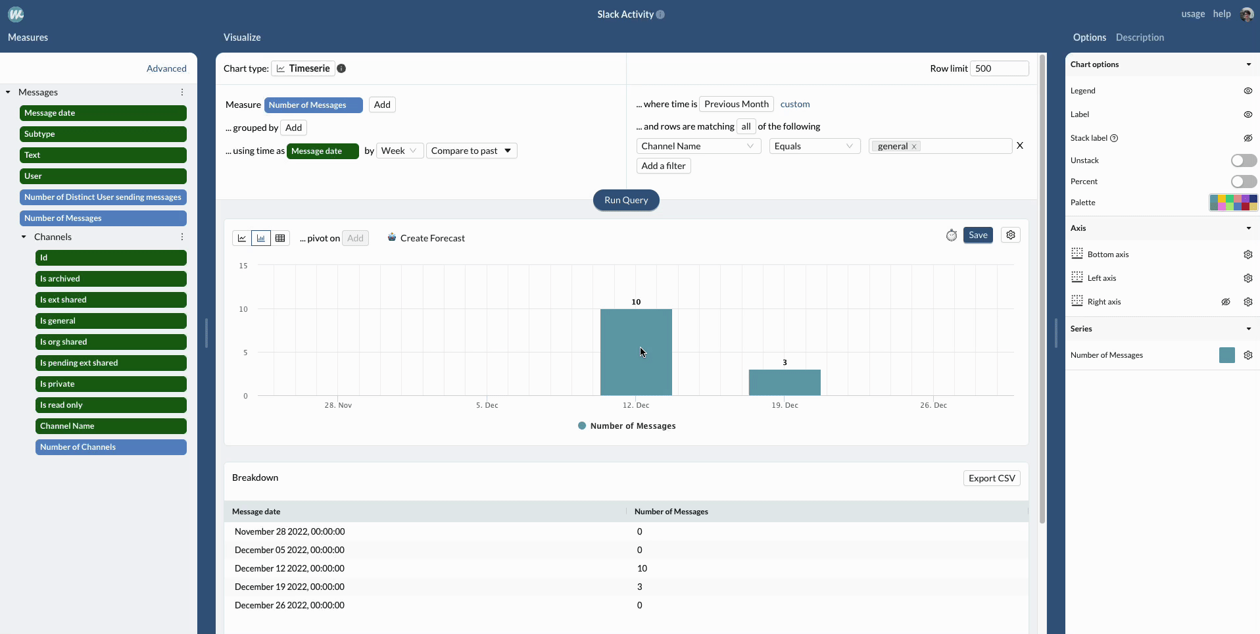Click the Left axis grid icon

1077,277
